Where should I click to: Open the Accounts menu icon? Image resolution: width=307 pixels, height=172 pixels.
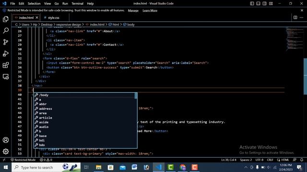[6, 140]
